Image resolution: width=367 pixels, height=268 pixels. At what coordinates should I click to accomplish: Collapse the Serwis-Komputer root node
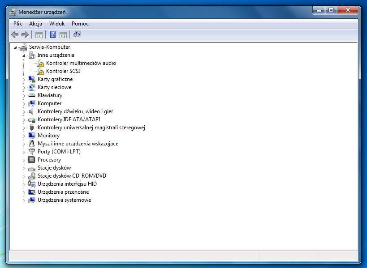[x=15, y=47]
